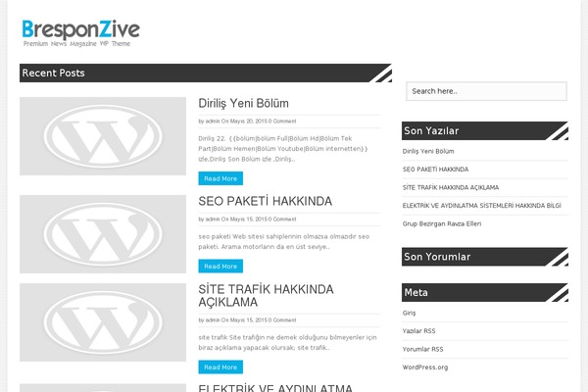The image size is (588, 392).
Task: Visit the 'WordPress.org' link in Meta
Action: pos(425,367)
